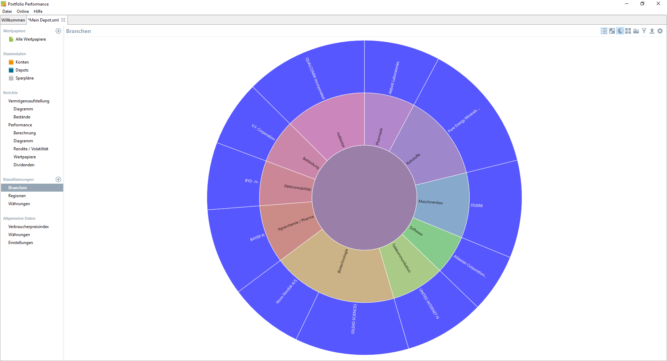Open the Dividenden report

pos(24,165)
